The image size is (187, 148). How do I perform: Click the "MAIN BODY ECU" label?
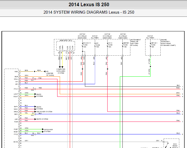(66, 40)
